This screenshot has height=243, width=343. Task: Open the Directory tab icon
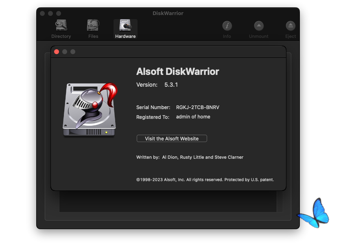pyautogui.click(x=61, y=25)
